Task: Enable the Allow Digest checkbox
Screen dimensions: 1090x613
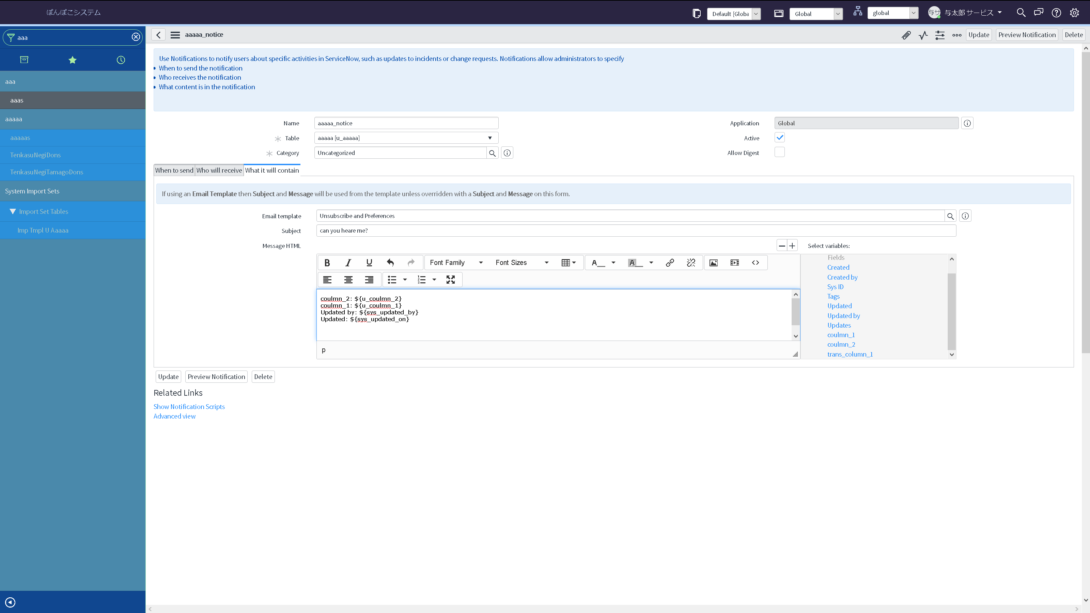Action: (779, 152)
